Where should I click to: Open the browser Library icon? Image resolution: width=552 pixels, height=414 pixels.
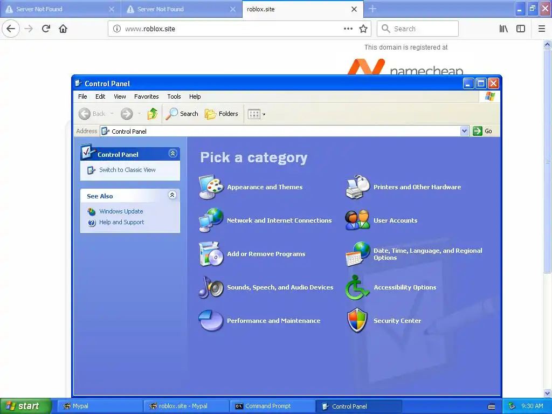tap(503, 29)
